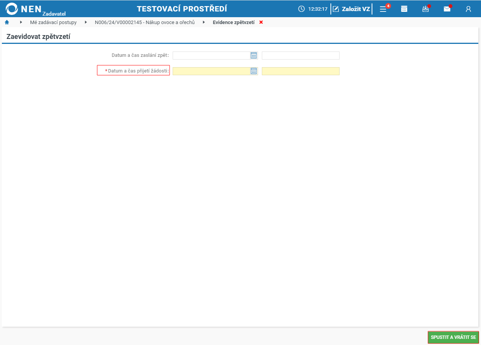Click the Spustit a vrátit se button
The image size is (481, 345).
click(453, 337)
